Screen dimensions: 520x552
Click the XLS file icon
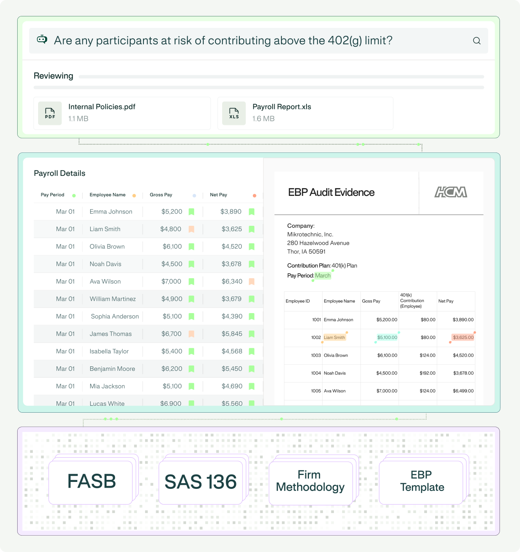234,113
